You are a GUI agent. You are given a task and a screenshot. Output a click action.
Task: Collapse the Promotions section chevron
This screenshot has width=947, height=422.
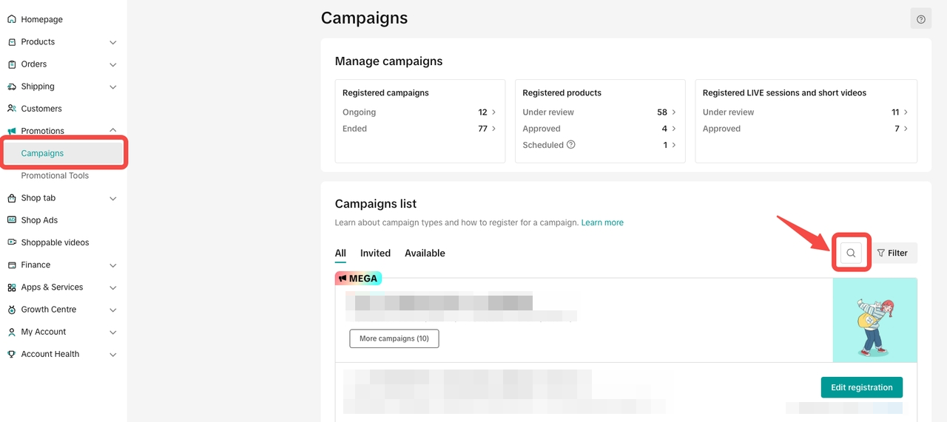coord(113,131)
